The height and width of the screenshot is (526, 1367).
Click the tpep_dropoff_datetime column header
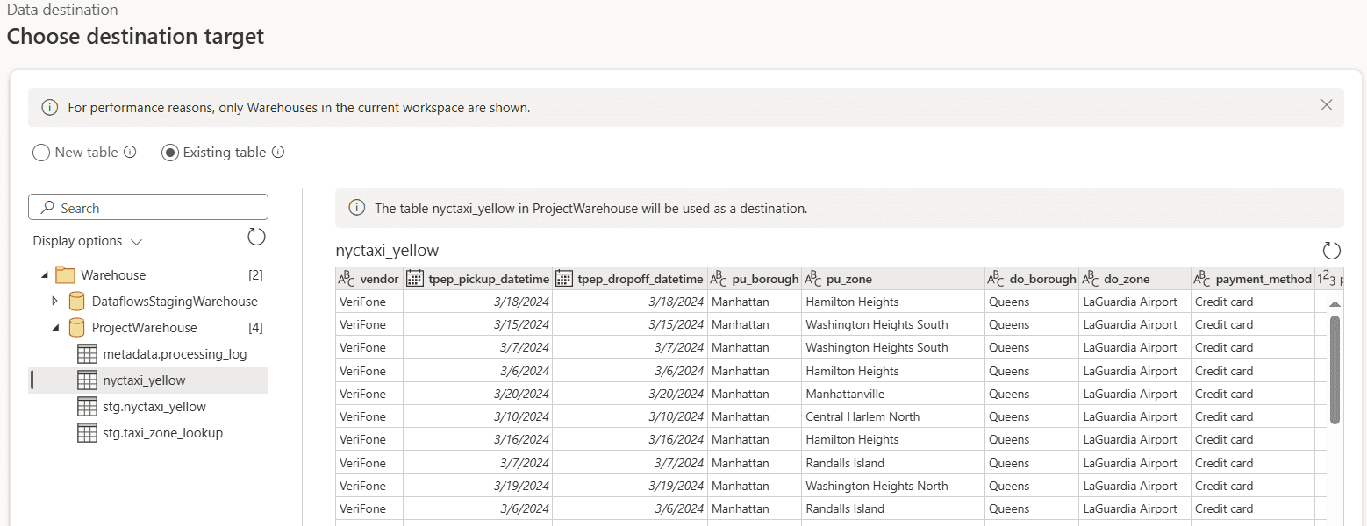[630, 279]
